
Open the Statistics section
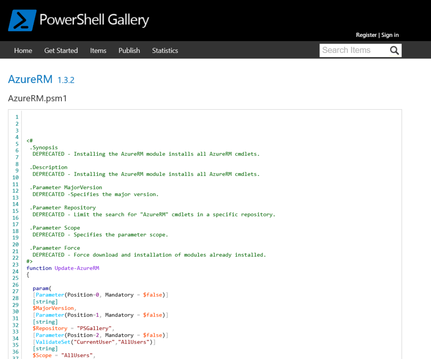coord(165,50)
